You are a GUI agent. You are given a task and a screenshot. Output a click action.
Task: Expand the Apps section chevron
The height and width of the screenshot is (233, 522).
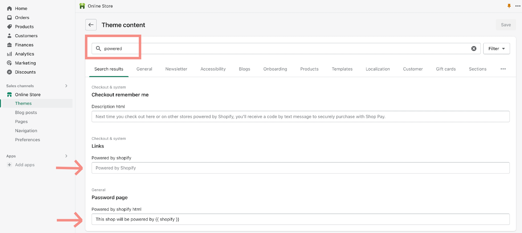pos(66,156)
